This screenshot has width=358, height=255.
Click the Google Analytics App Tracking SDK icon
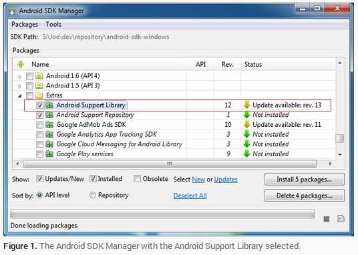(49, 135)
